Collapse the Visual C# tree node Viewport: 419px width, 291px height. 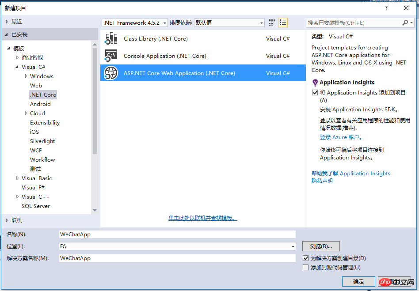click(17, 67)
